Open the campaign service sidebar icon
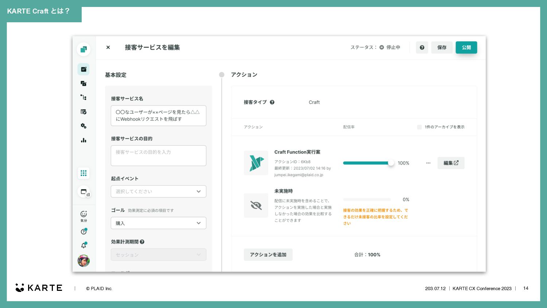 point(84,69)
